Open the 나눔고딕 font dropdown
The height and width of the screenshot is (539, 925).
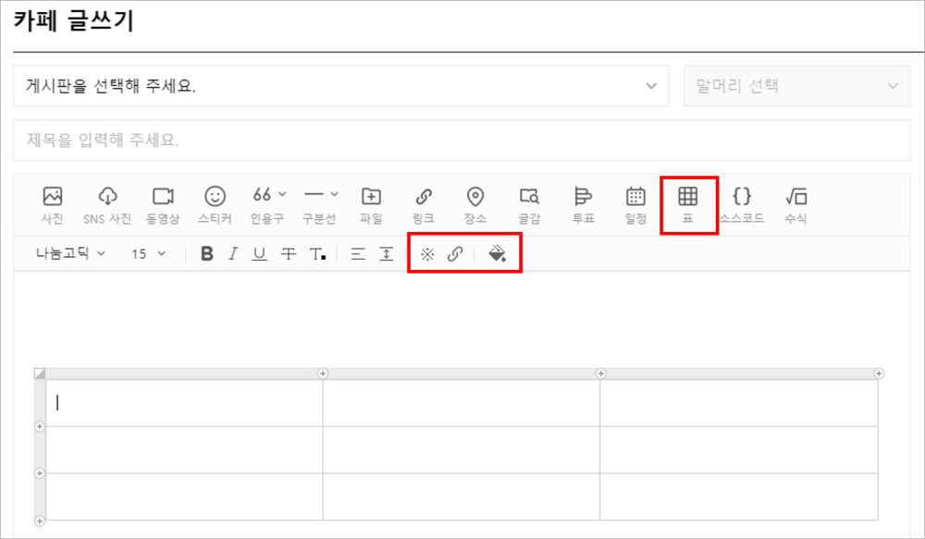pos(70,253)
